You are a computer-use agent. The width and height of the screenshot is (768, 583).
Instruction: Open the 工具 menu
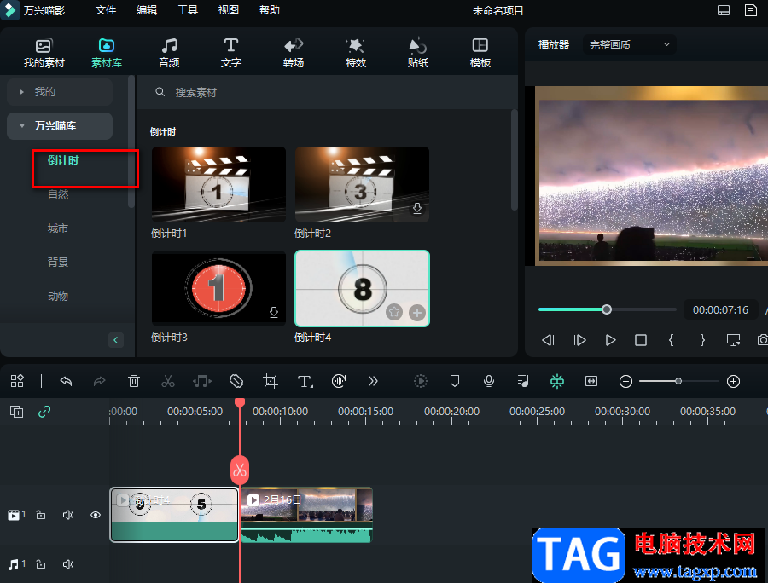pyautogui.click(x=188, y=10)
